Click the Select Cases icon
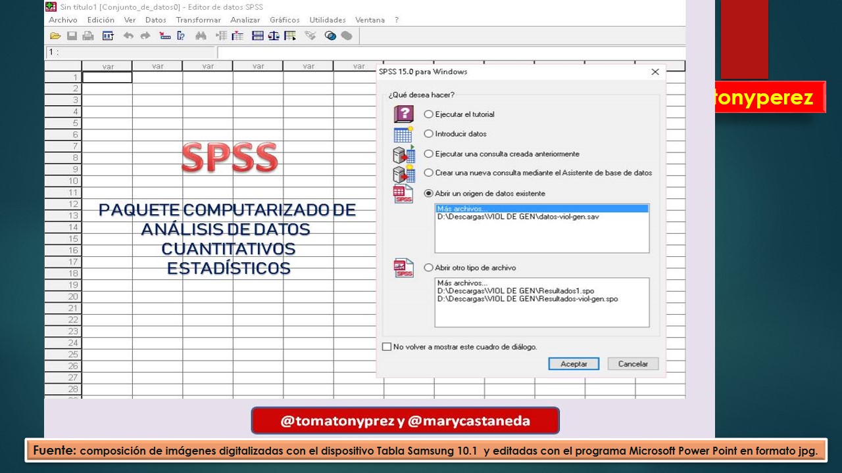 (x=290, y=36)
